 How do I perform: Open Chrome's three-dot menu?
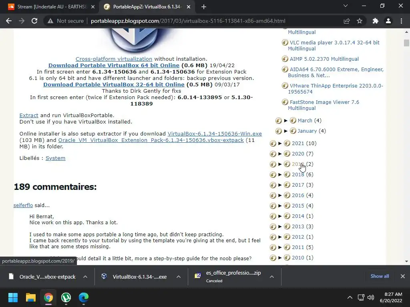tap(401, 21)
